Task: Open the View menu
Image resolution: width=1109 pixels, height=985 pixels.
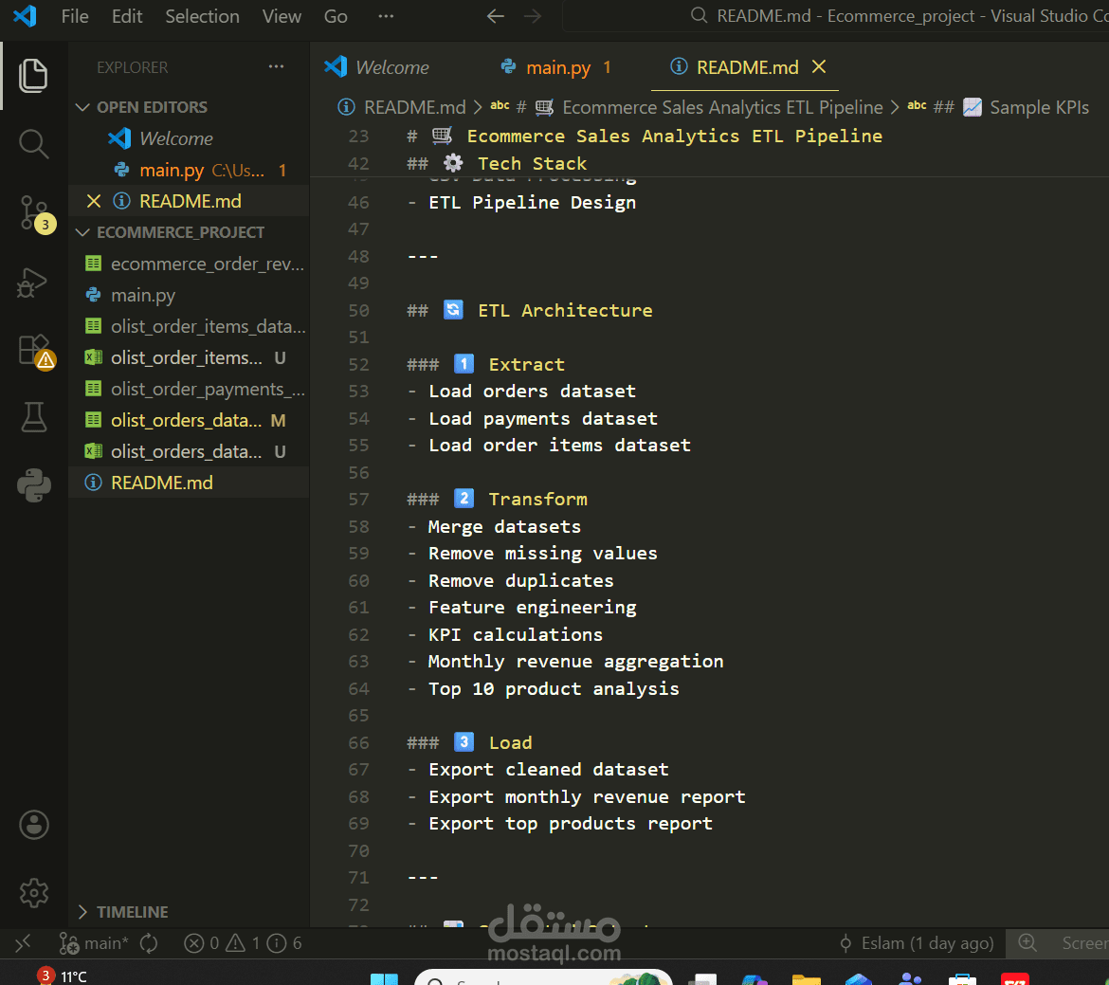Action: coord(282,15)
